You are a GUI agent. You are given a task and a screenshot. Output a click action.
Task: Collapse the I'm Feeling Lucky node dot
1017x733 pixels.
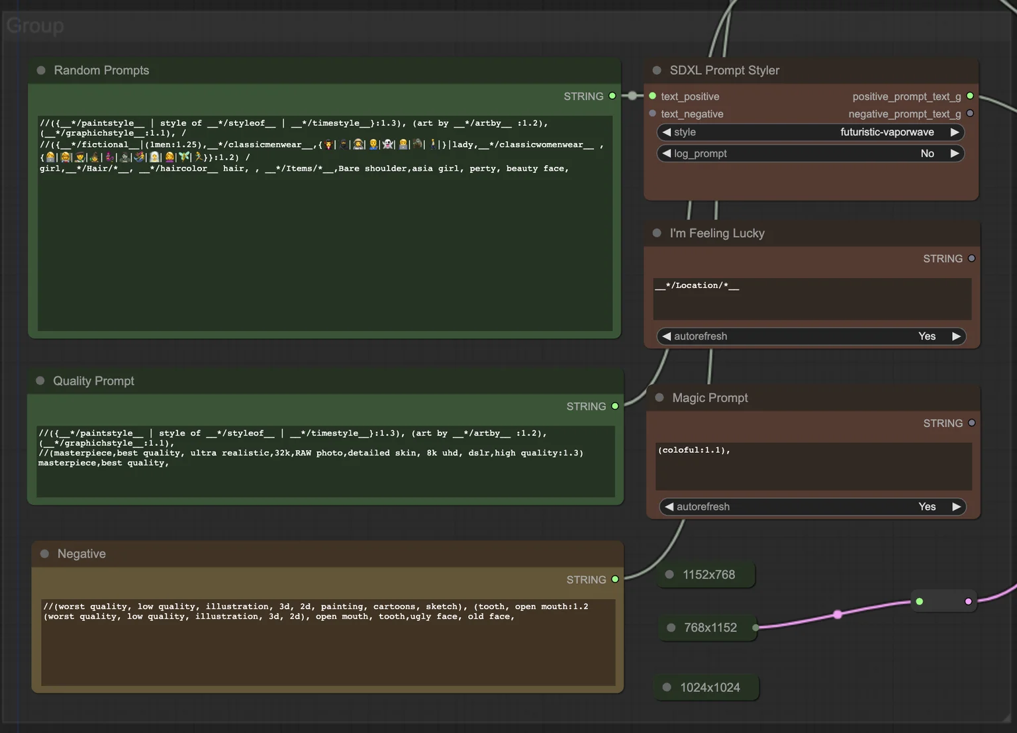point(657,233)
